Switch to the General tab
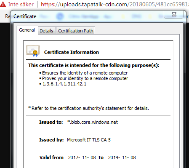Image resolution: width=189 pixels, height=168 pixels. point(27,30)
